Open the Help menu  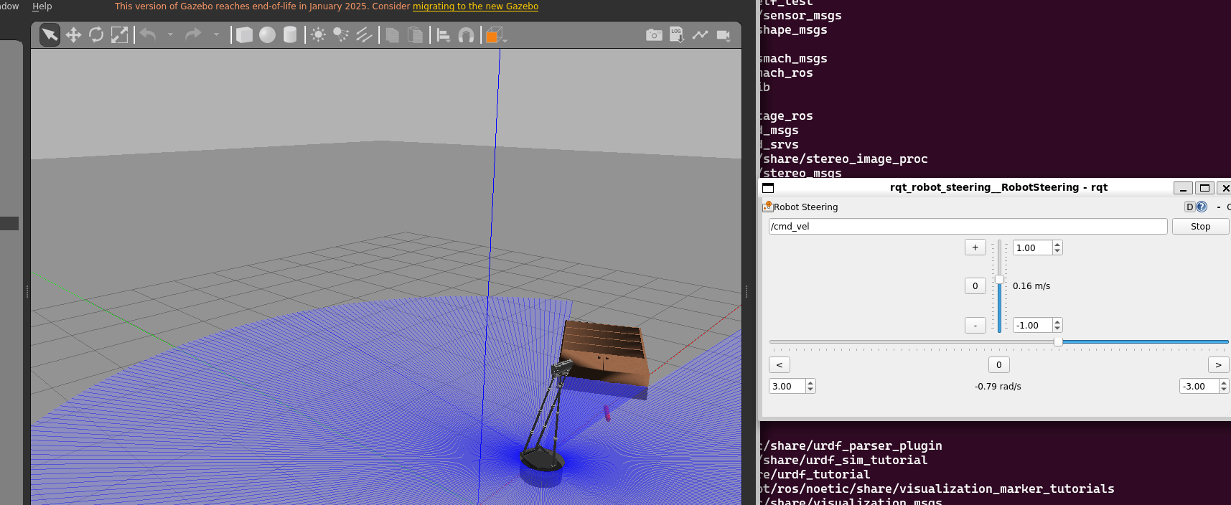(x=42, y=6)
